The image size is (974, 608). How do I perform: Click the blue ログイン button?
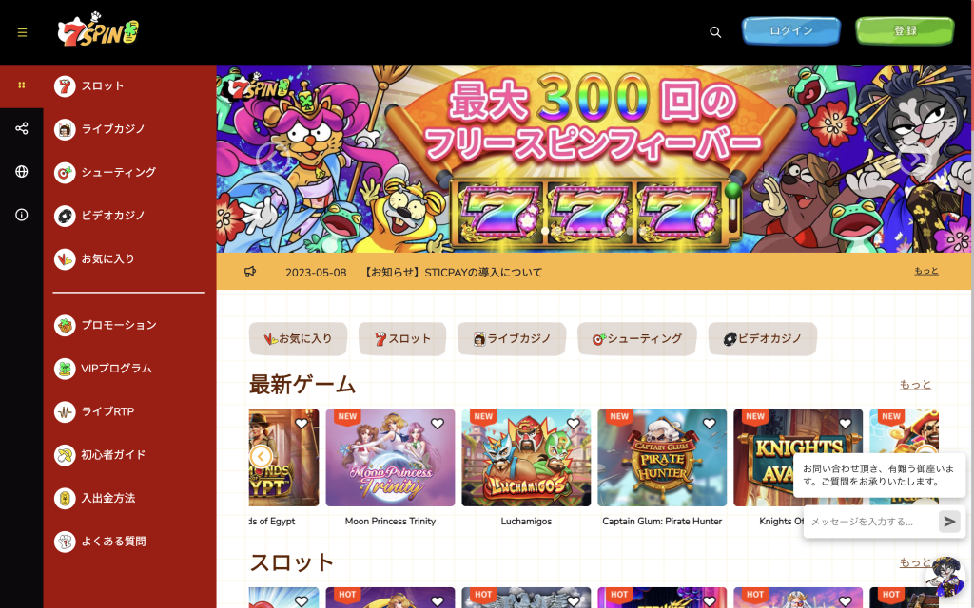pos(790,31)
